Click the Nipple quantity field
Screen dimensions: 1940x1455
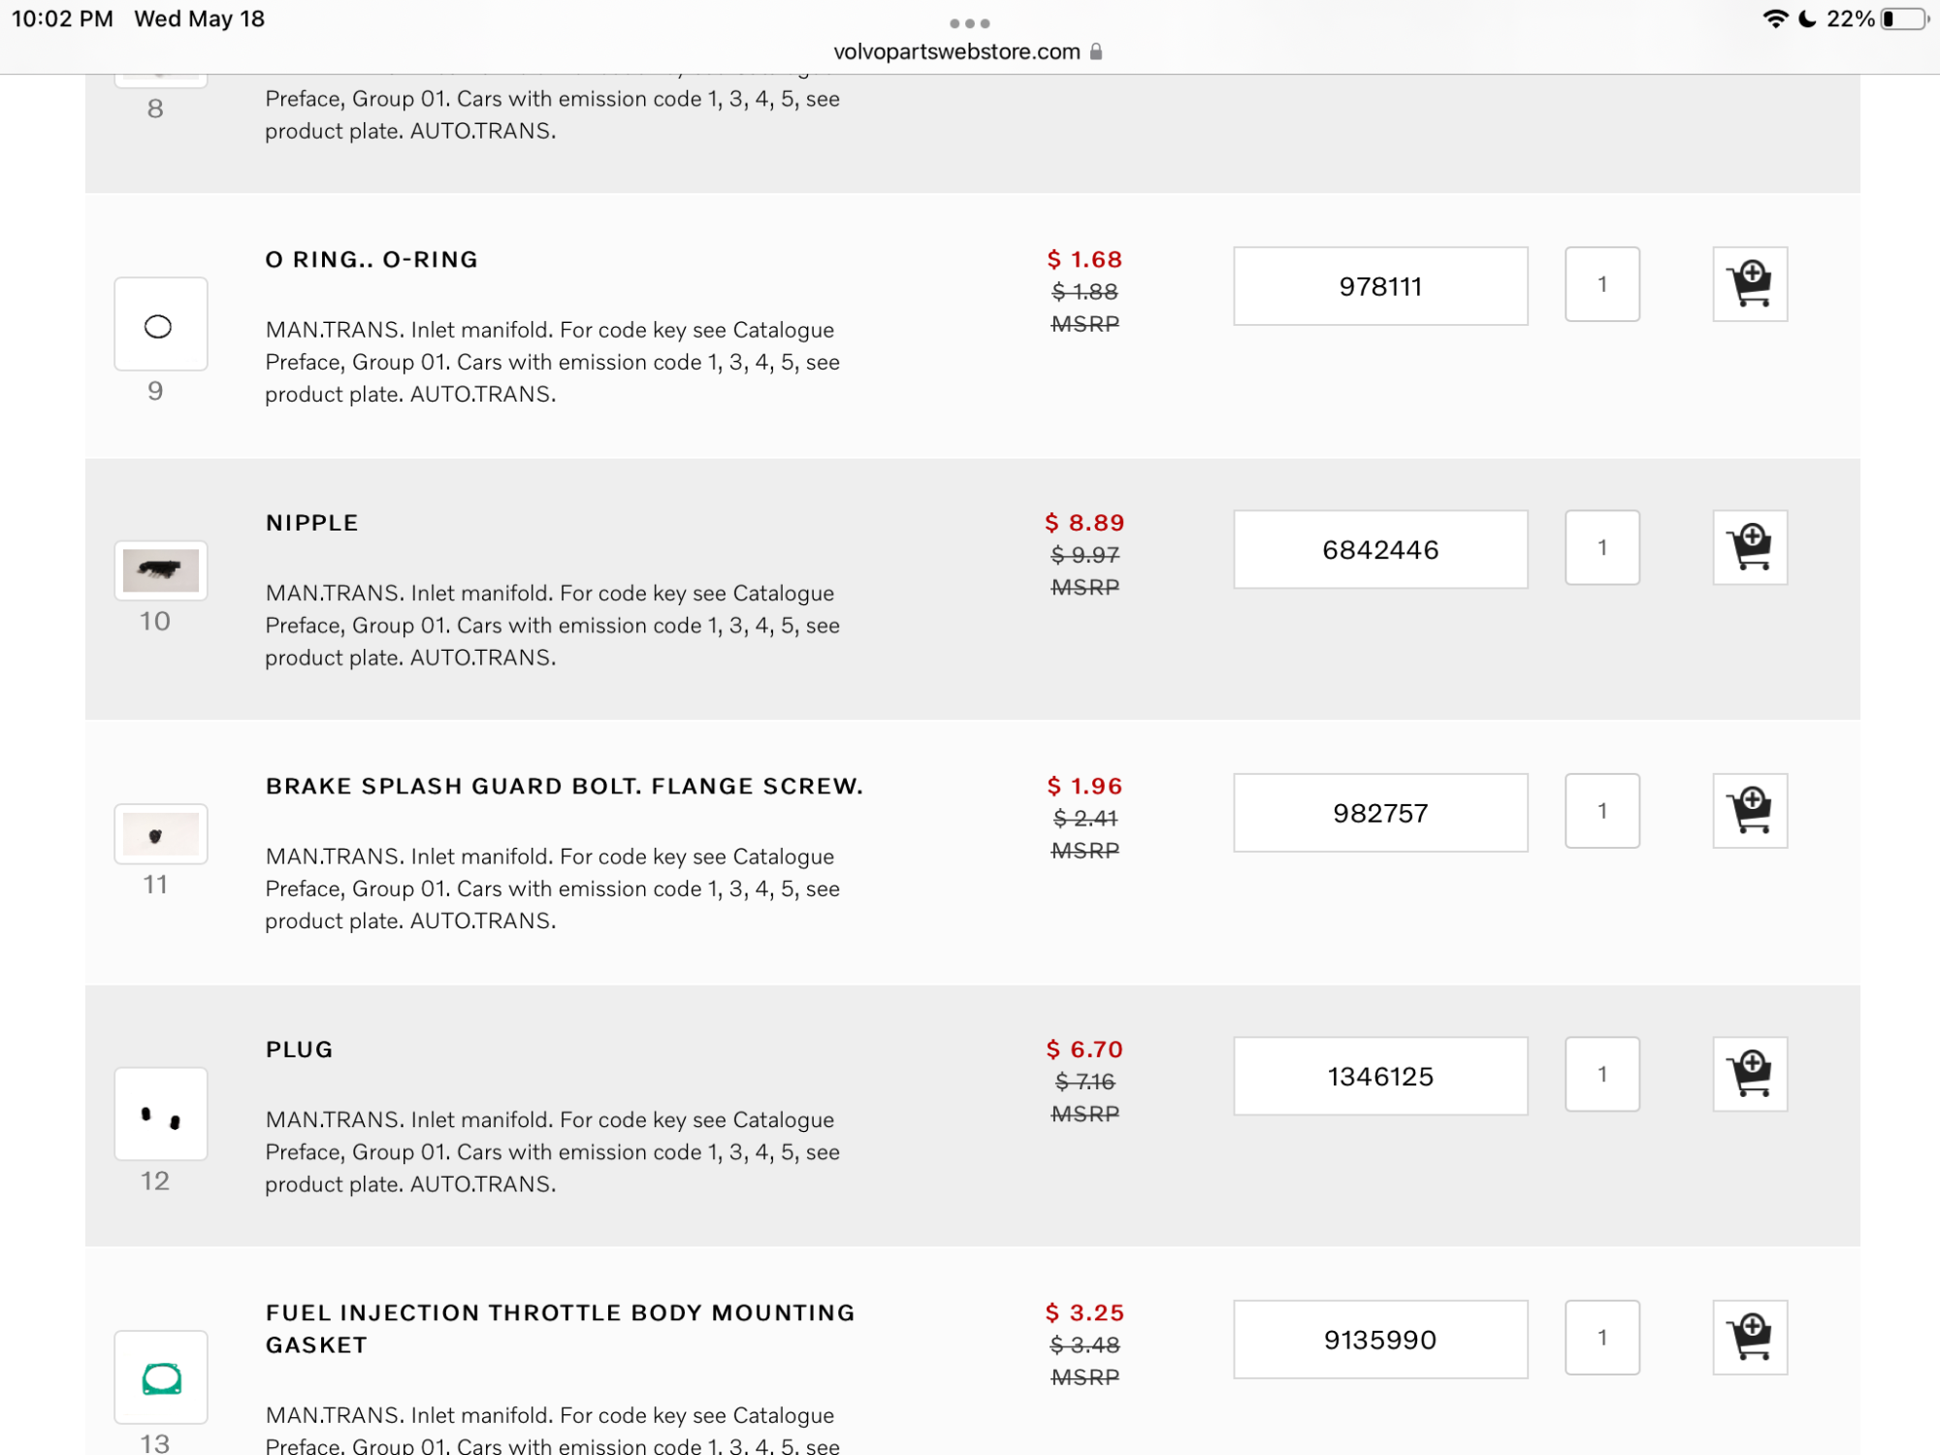[x=1601, y=548]
